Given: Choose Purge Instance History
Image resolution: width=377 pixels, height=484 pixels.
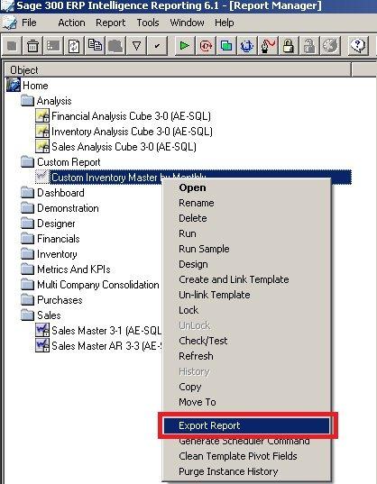Looking at the screenshot, I should (246, 471).
